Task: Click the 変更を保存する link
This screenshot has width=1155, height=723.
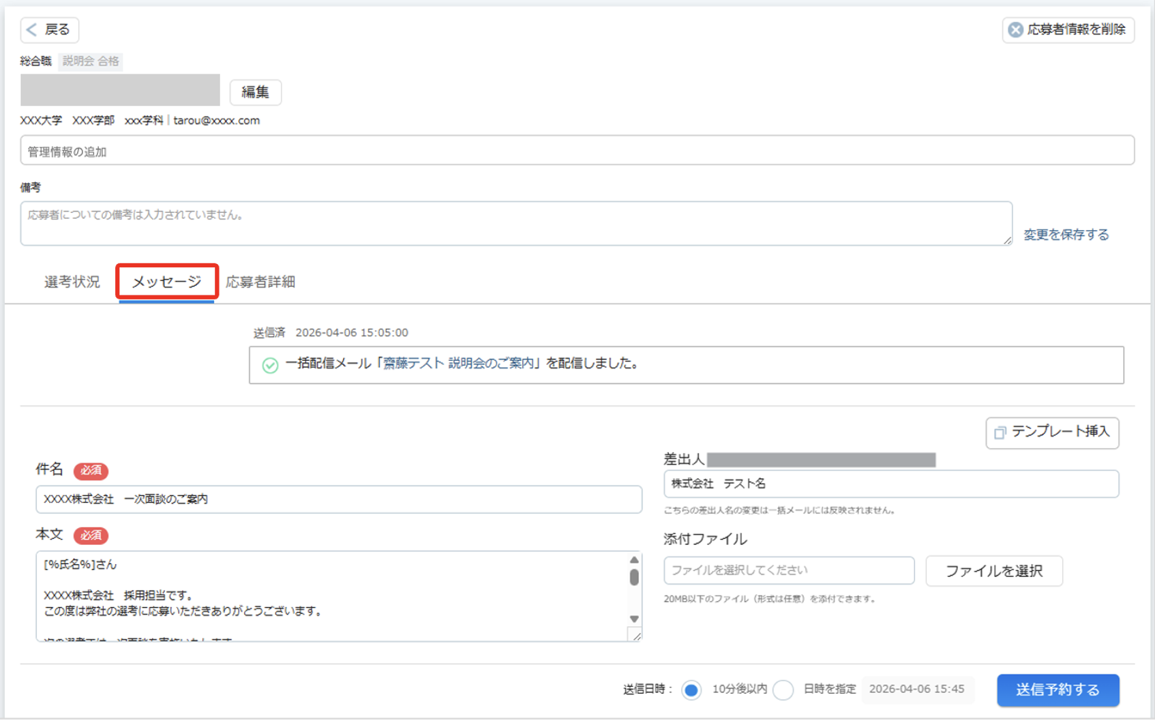Action: pos(1066,235)
